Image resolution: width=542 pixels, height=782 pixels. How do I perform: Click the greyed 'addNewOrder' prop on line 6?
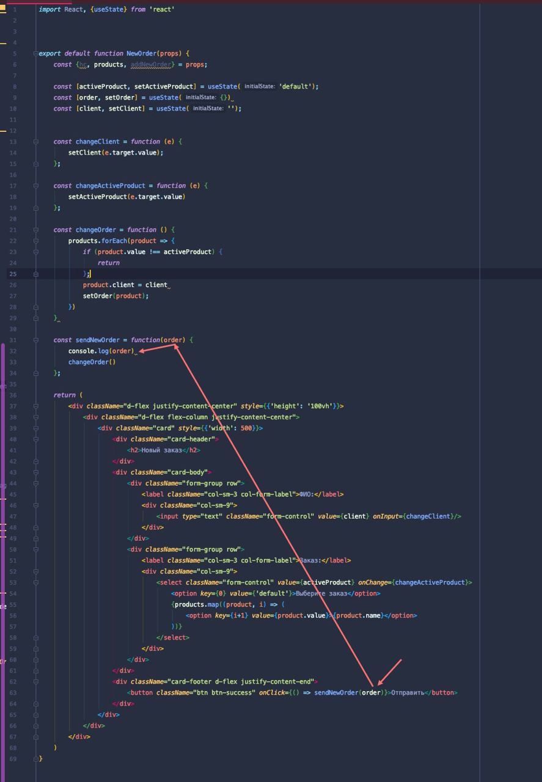[150, 65]
